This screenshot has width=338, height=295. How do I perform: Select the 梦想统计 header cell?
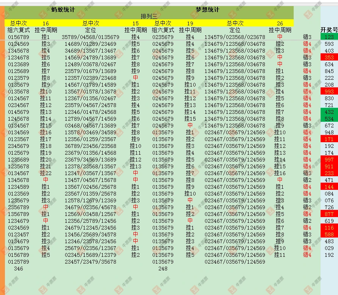pyautogui.click(x=207, y=10)
